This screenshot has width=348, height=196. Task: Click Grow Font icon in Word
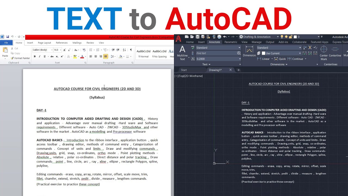coord(64,50)
